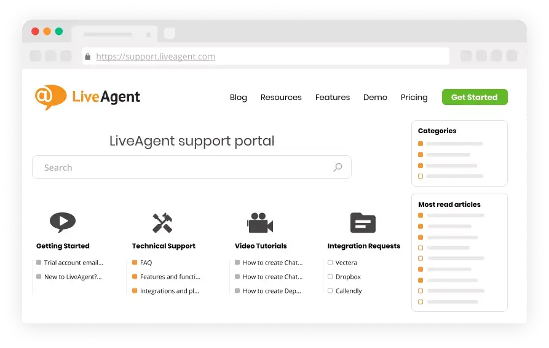Screen dimensions: 549x348
Task: Click the yellow minimize window dot
Action: pos(47,31)
